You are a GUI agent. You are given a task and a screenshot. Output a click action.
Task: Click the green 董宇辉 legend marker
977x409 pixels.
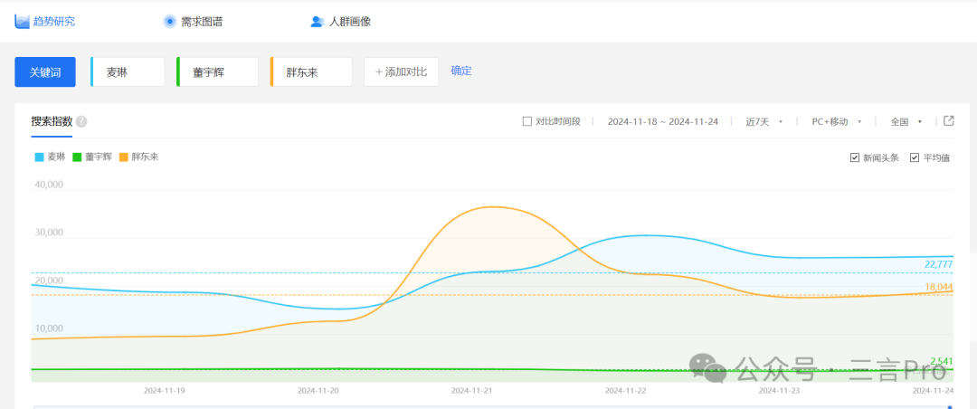point(77,157)
